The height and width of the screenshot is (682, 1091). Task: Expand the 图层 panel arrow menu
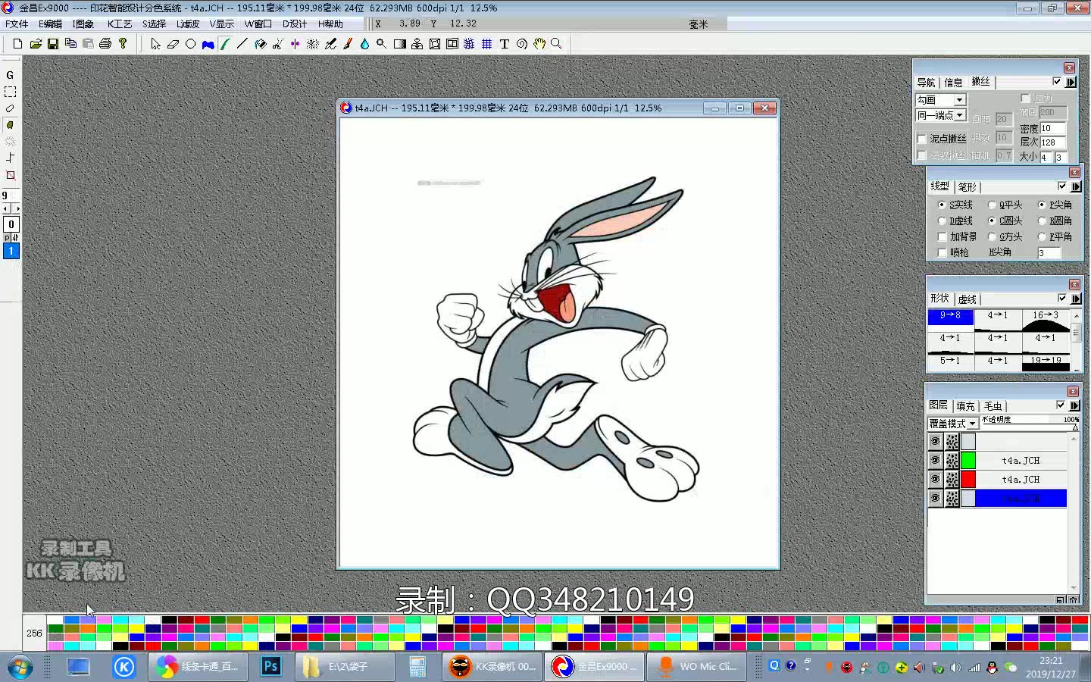tap(1074, 405)
